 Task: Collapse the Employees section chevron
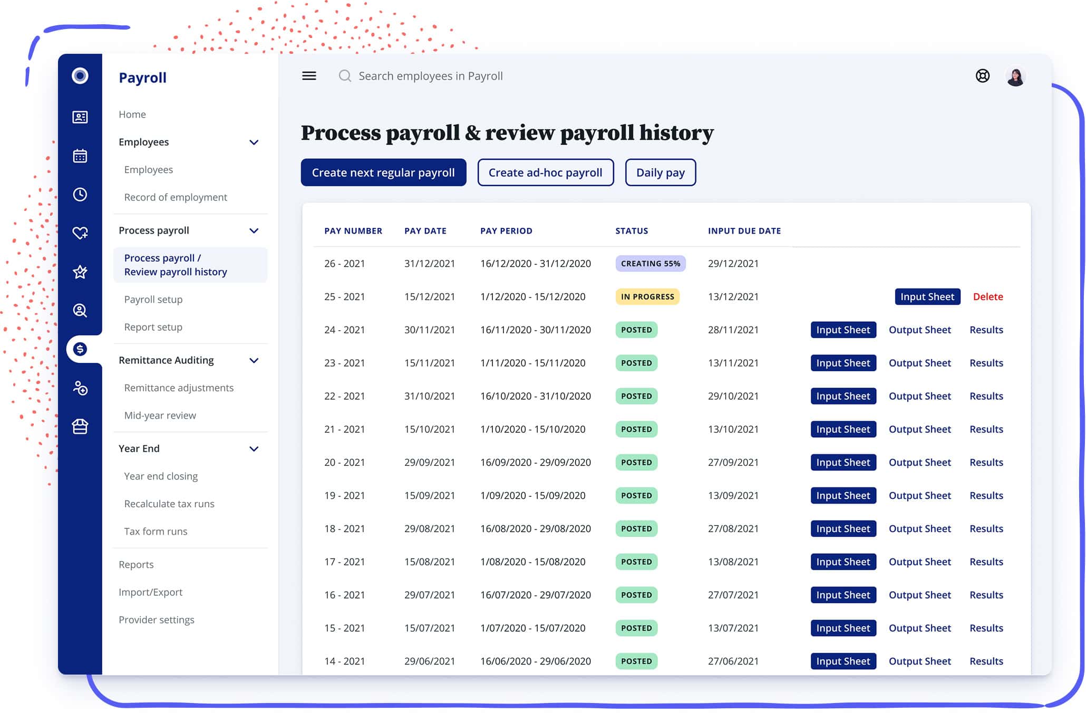(254, 142)
